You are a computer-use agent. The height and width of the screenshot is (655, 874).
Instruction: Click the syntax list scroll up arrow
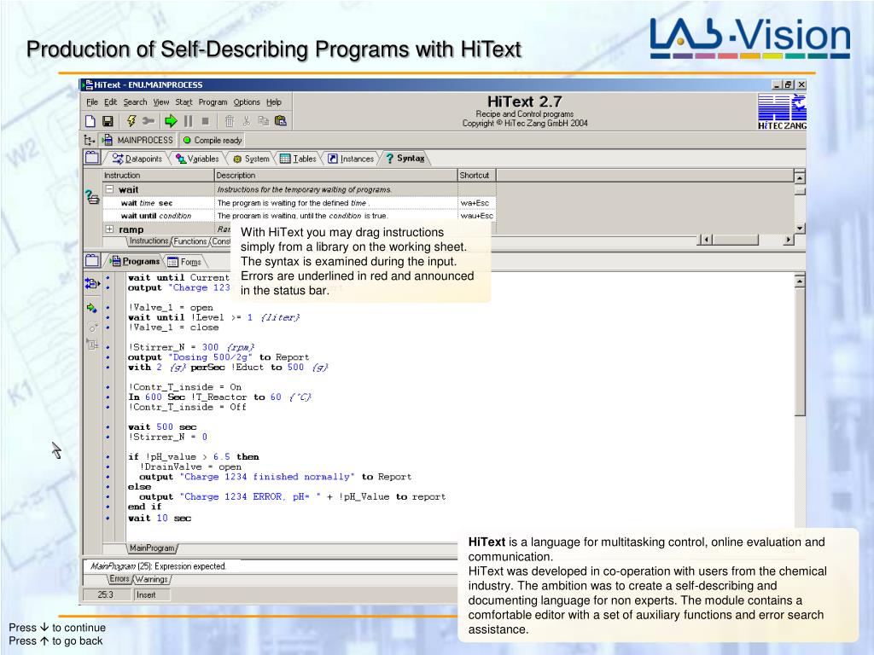pyautogui.click(x=800, y=177)
